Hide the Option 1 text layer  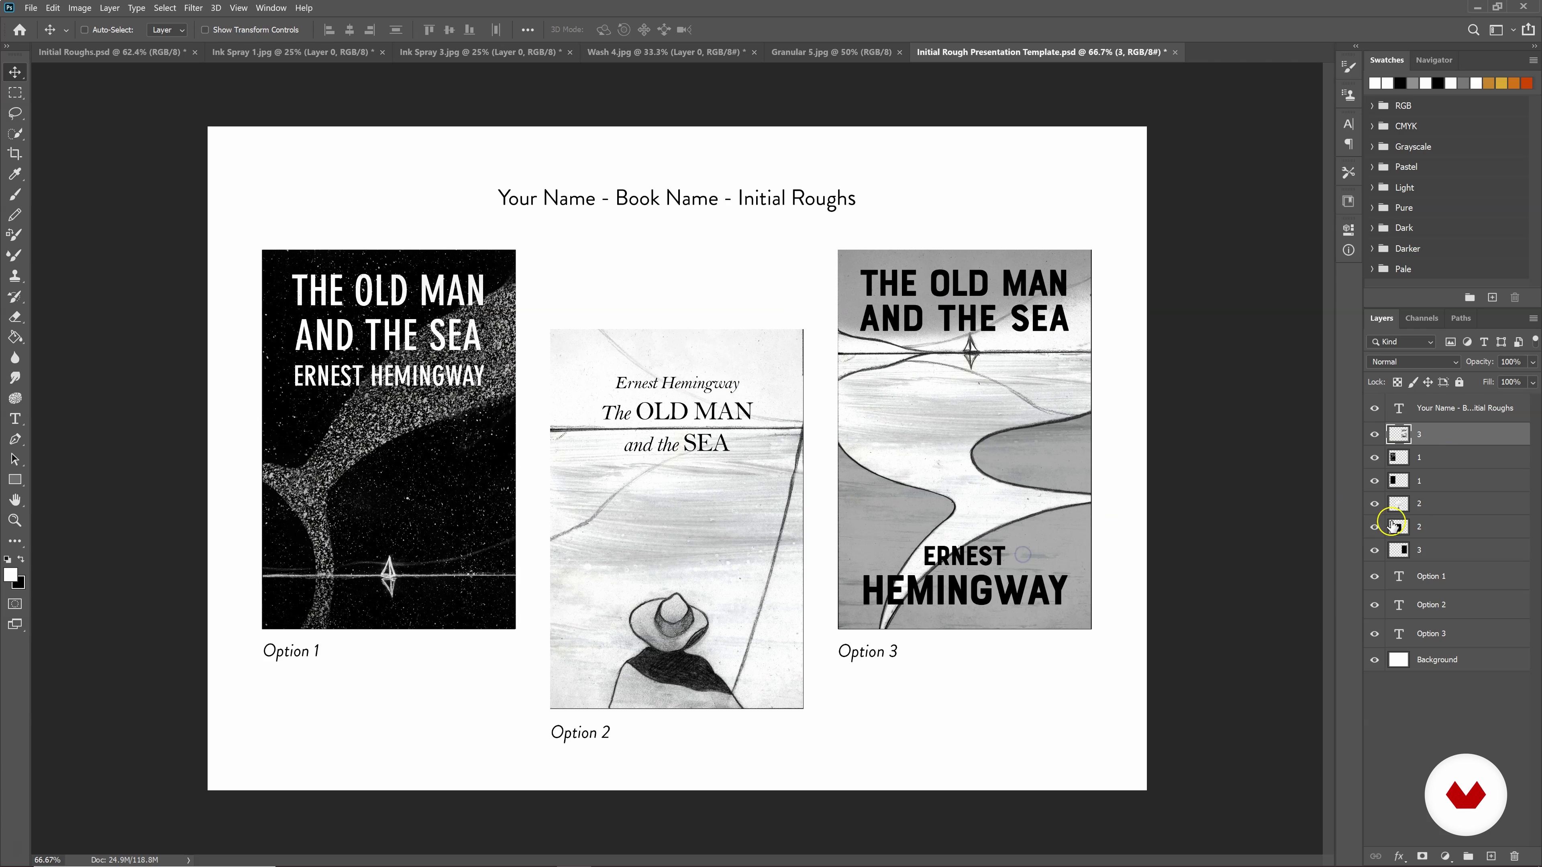[1375, 576]
